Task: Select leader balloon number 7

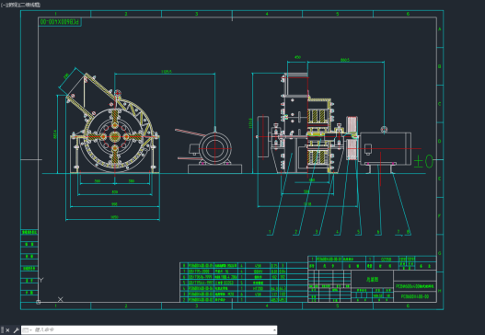Action: 398,232
